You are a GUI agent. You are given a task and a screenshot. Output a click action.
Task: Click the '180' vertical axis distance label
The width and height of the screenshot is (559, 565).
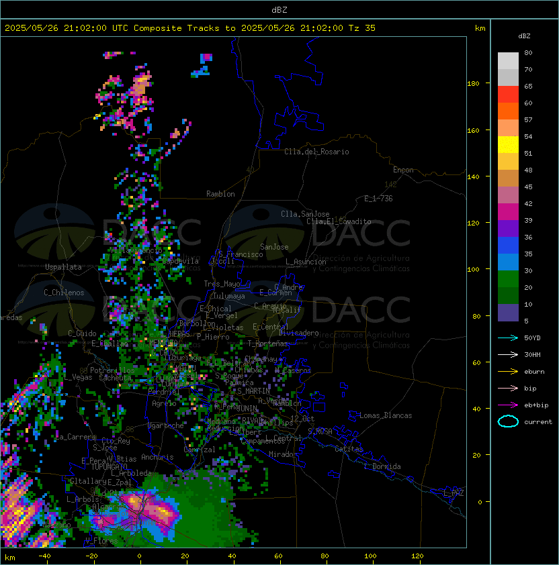coord(473,84)
